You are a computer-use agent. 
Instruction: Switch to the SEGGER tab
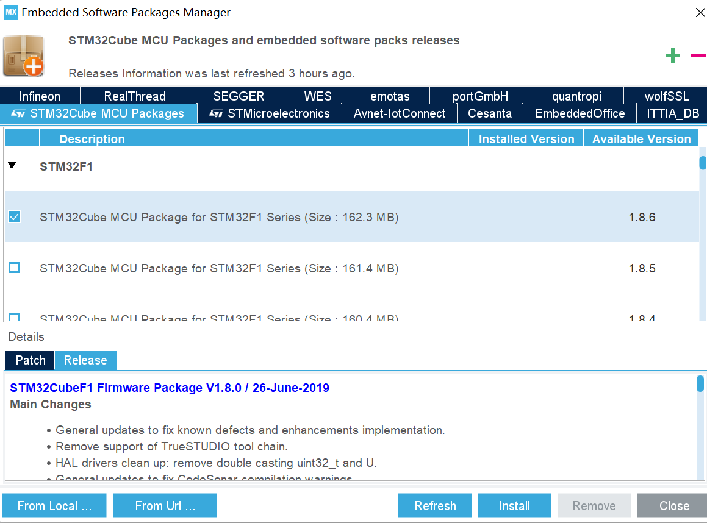(239, 96)
